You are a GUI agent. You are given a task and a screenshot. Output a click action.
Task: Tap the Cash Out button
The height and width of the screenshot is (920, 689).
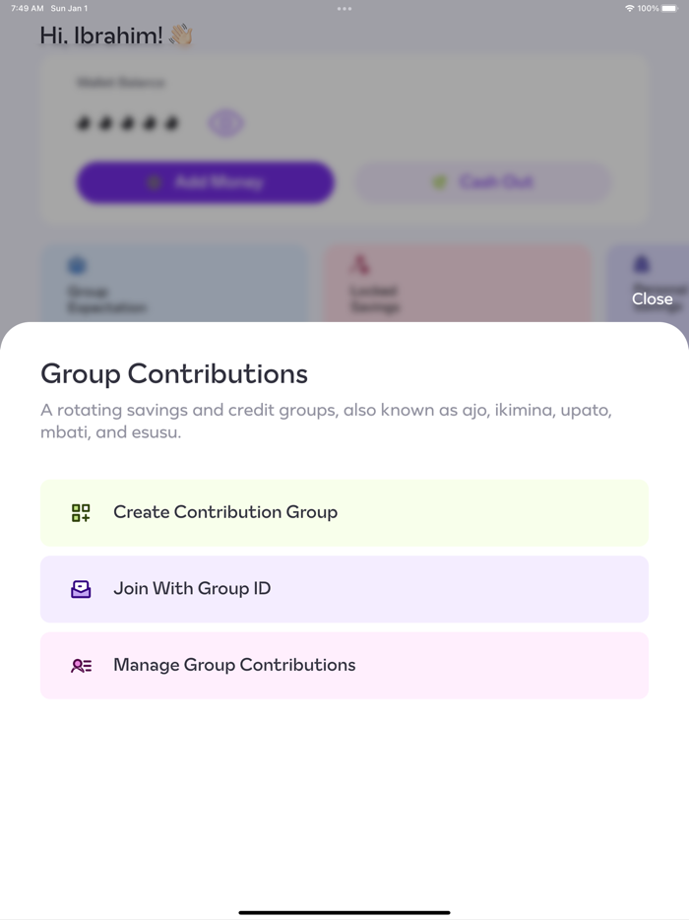click(x=482, y=182)
